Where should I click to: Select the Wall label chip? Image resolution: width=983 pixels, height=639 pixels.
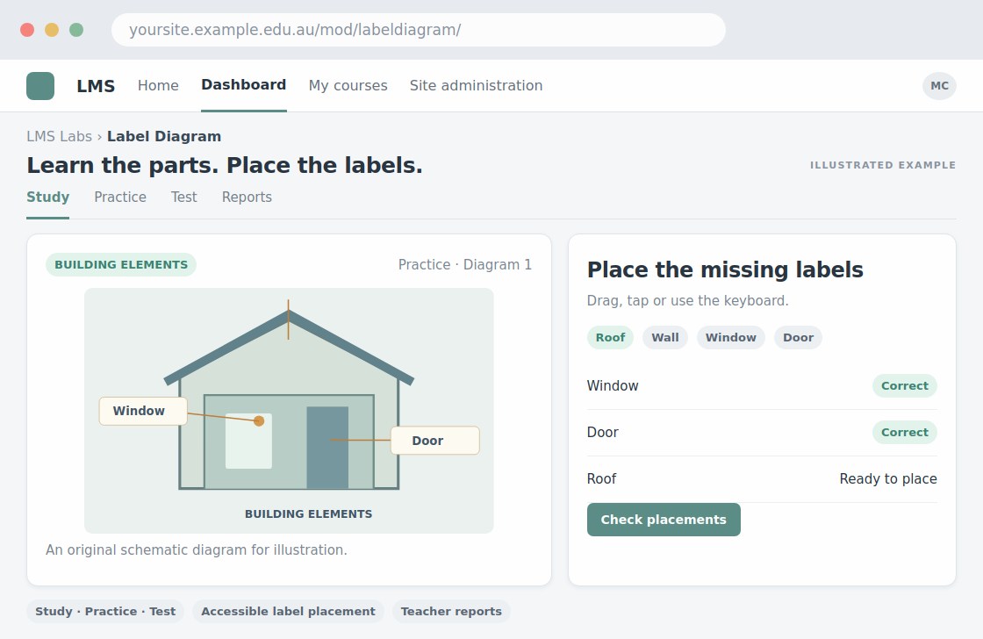[665, 337]
